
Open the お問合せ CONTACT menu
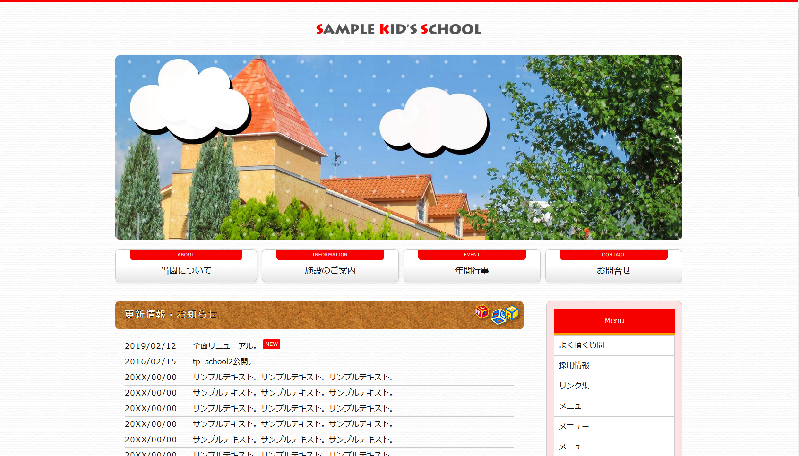click(x=614, y=266)
